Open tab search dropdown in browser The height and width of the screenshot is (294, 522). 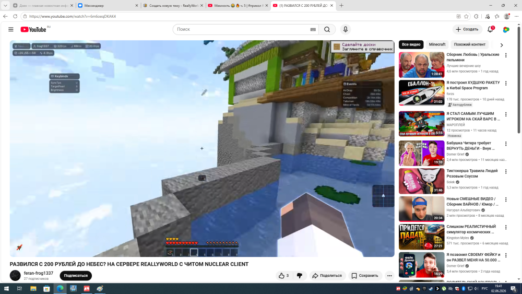pyautogui.click(x=5, y=5)
